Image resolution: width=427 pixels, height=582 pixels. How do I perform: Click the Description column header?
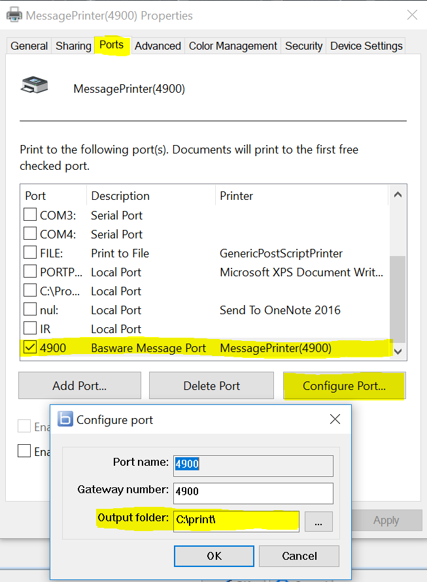click(151, 195)
